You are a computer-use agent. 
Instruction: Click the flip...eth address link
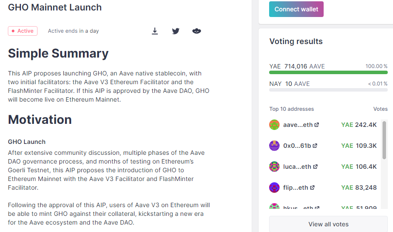[296, 188]
